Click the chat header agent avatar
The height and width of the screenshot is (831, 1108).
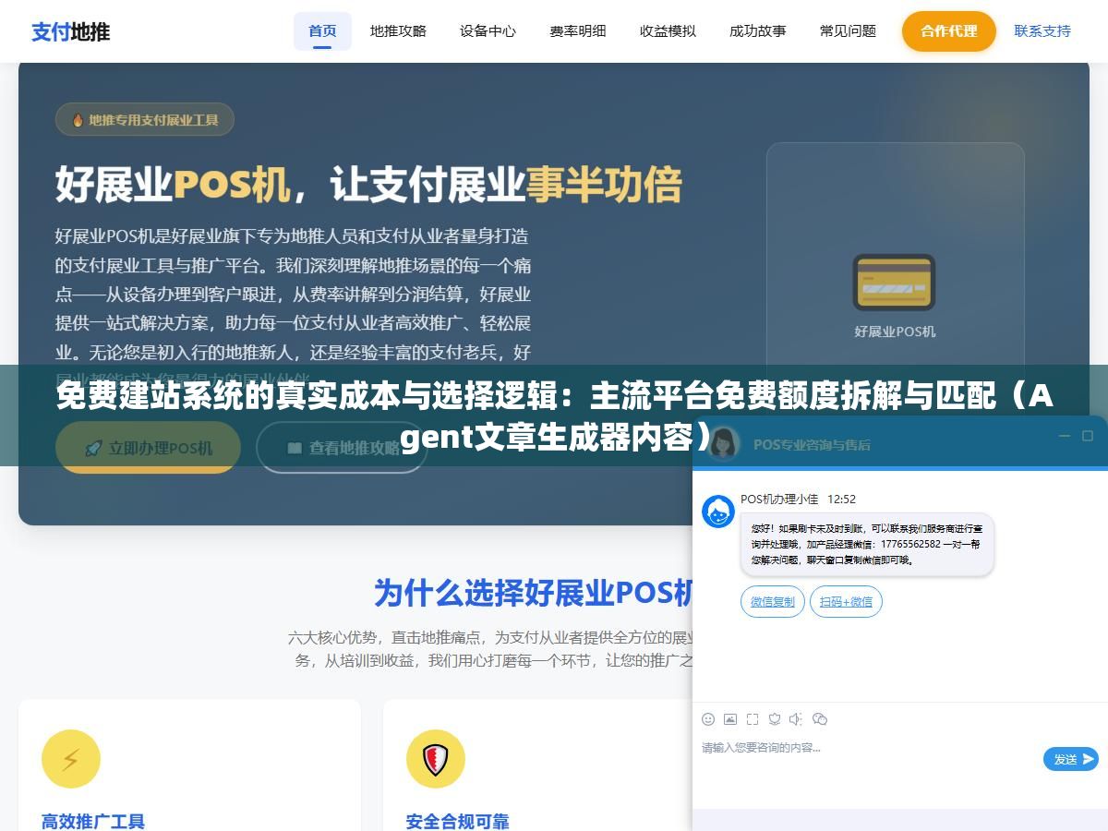(x=725, y=443)
